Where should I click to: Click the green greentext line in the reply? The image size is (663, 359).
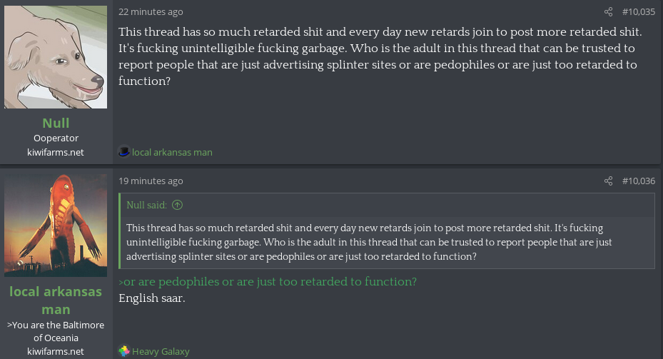pos(268,282)
